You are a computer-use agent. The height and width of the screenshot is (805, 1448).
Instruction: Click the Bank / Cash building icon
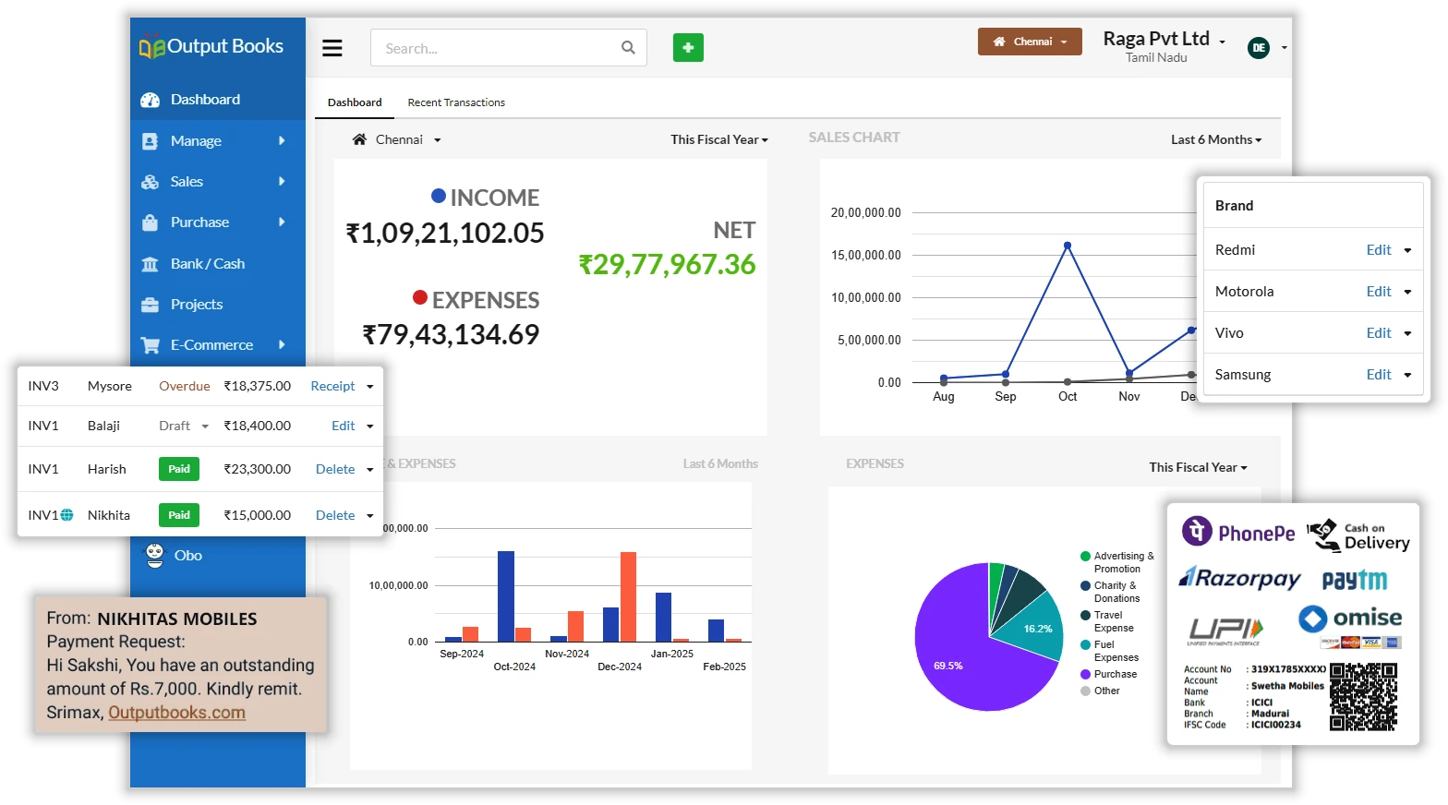click(x=150, y=264)
